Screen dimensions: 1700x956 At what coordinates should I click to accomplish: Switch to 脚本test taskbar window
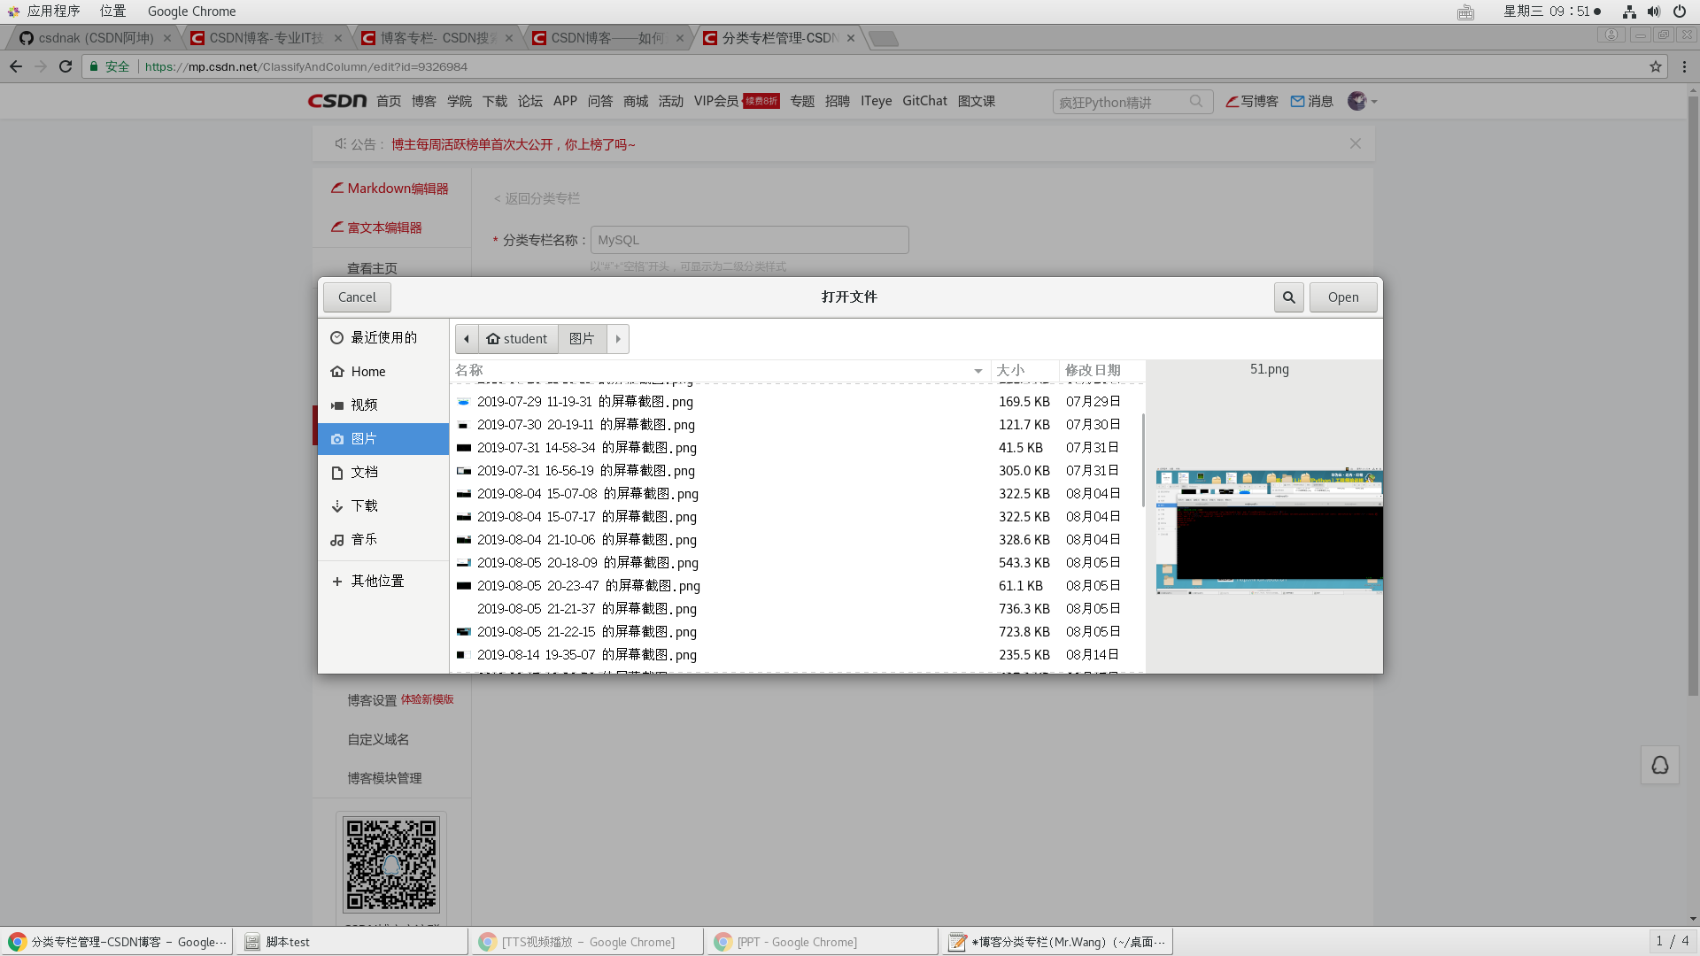(352, 942)
